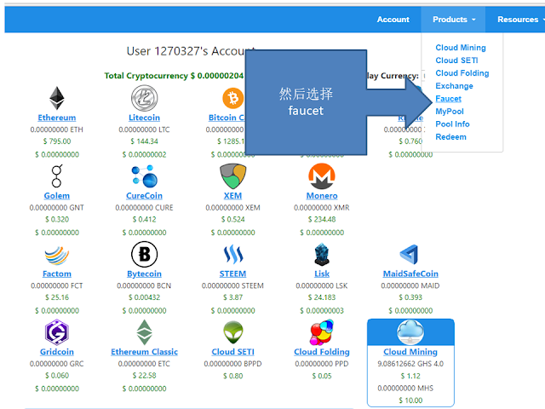
Task: Collapse the Products dropdown menu
Action: coord(453,20)
